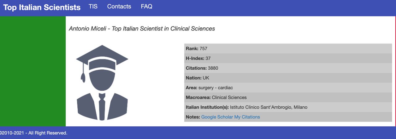Open the FAQ menu item
This screenshot has height=139, width=396.
coord(147,6)
